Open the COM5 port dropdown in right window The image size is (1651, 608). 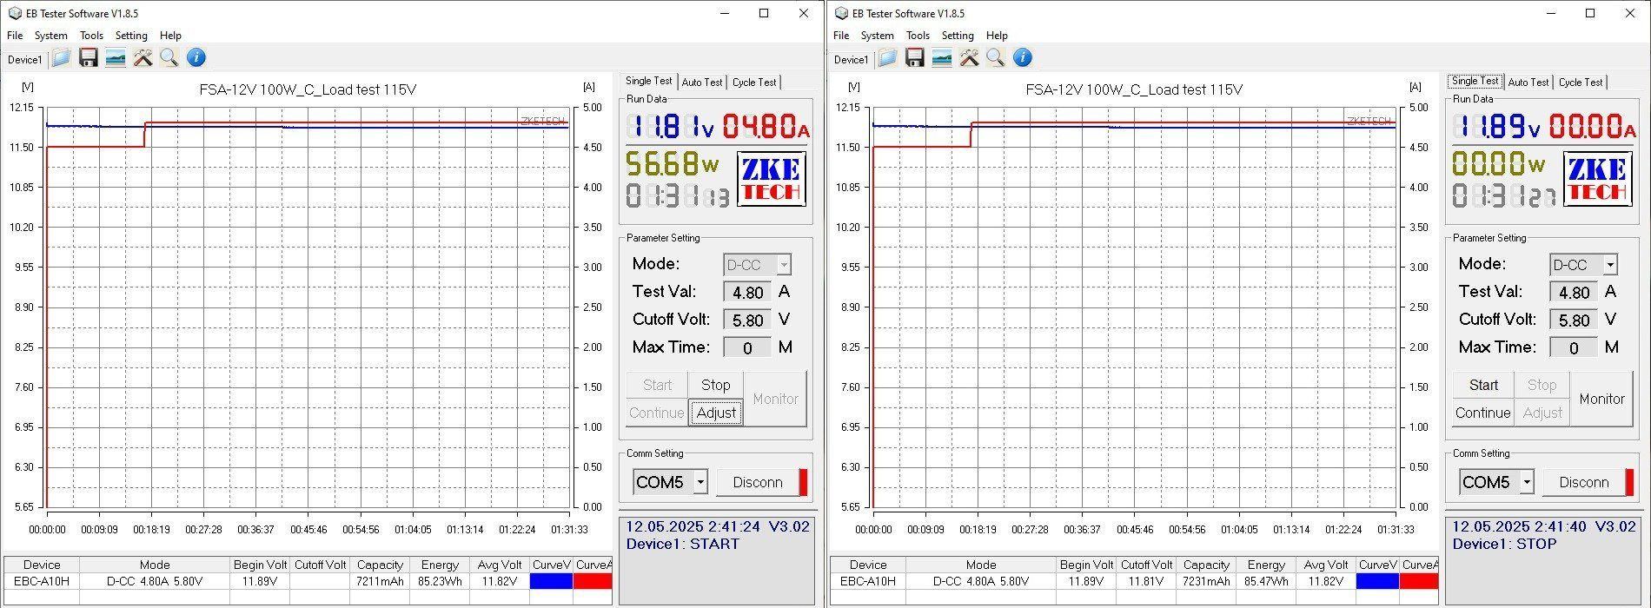[1527, 482]
